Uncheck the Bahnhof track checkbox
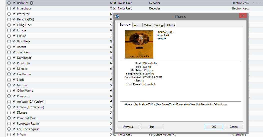The height and width of the screenshot is (137, 263). 14,3
